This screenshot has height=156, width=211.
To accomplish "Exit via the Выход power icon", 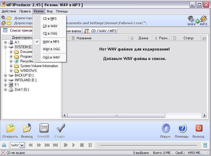I will (x=199, y=128).
